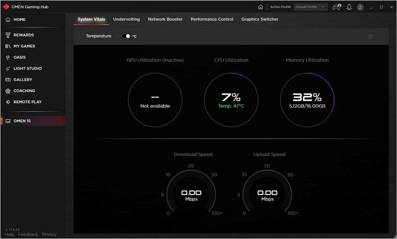The width and height of the screenshot is (397, 239).
Task: Click the GPU Utilization gauge
Action: click(155, 100)
